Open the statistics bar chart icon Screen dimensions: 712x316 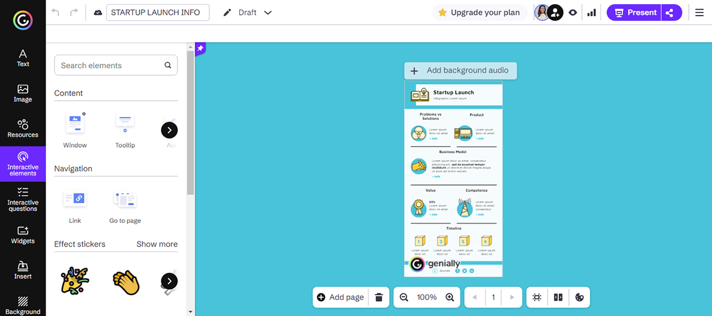click(592, 12)
